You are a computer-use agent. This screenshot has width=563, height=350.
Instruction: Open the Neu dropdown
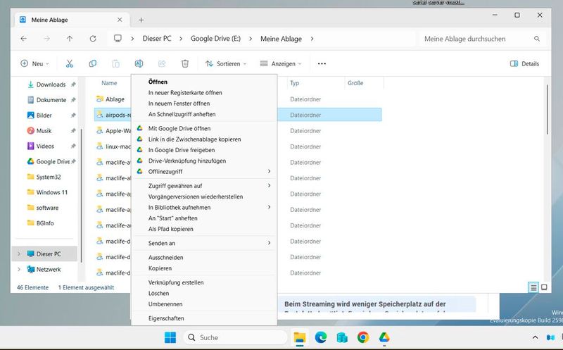pyautogui.click(x=34, y=63)
